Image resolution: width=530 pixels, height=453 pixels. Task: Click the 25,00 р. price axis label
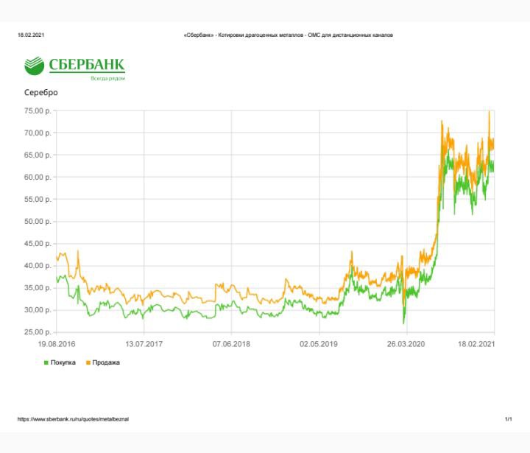(38, 332)
